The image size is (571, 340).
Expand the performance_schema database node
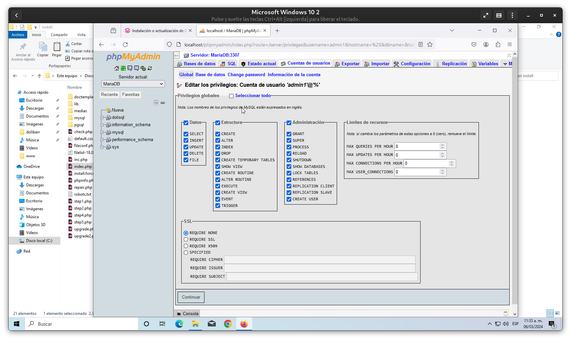point(102,140)
